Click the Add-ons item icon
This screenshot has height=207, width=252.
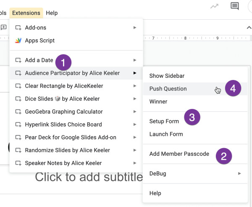point(18,28)
